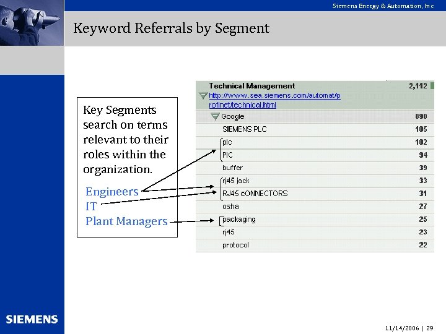The width and height of the screenshot is (446, 334).
Task: Click the 39 count for buffer
Action: [423, 168]
